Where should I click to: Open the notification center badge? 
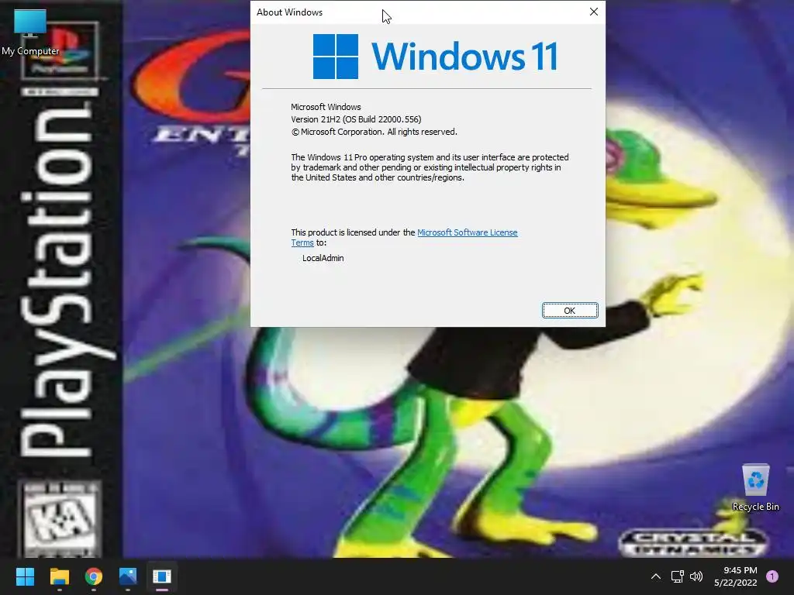click(x=772, y=576)
